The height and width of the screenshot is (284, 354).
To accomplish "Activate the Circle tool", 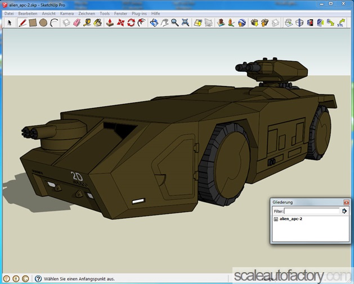I will (43, 23).
